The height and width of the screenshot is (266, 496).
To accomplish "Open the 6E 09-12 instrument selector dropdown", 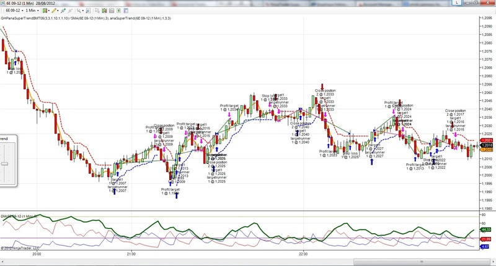I will [14, 11].
